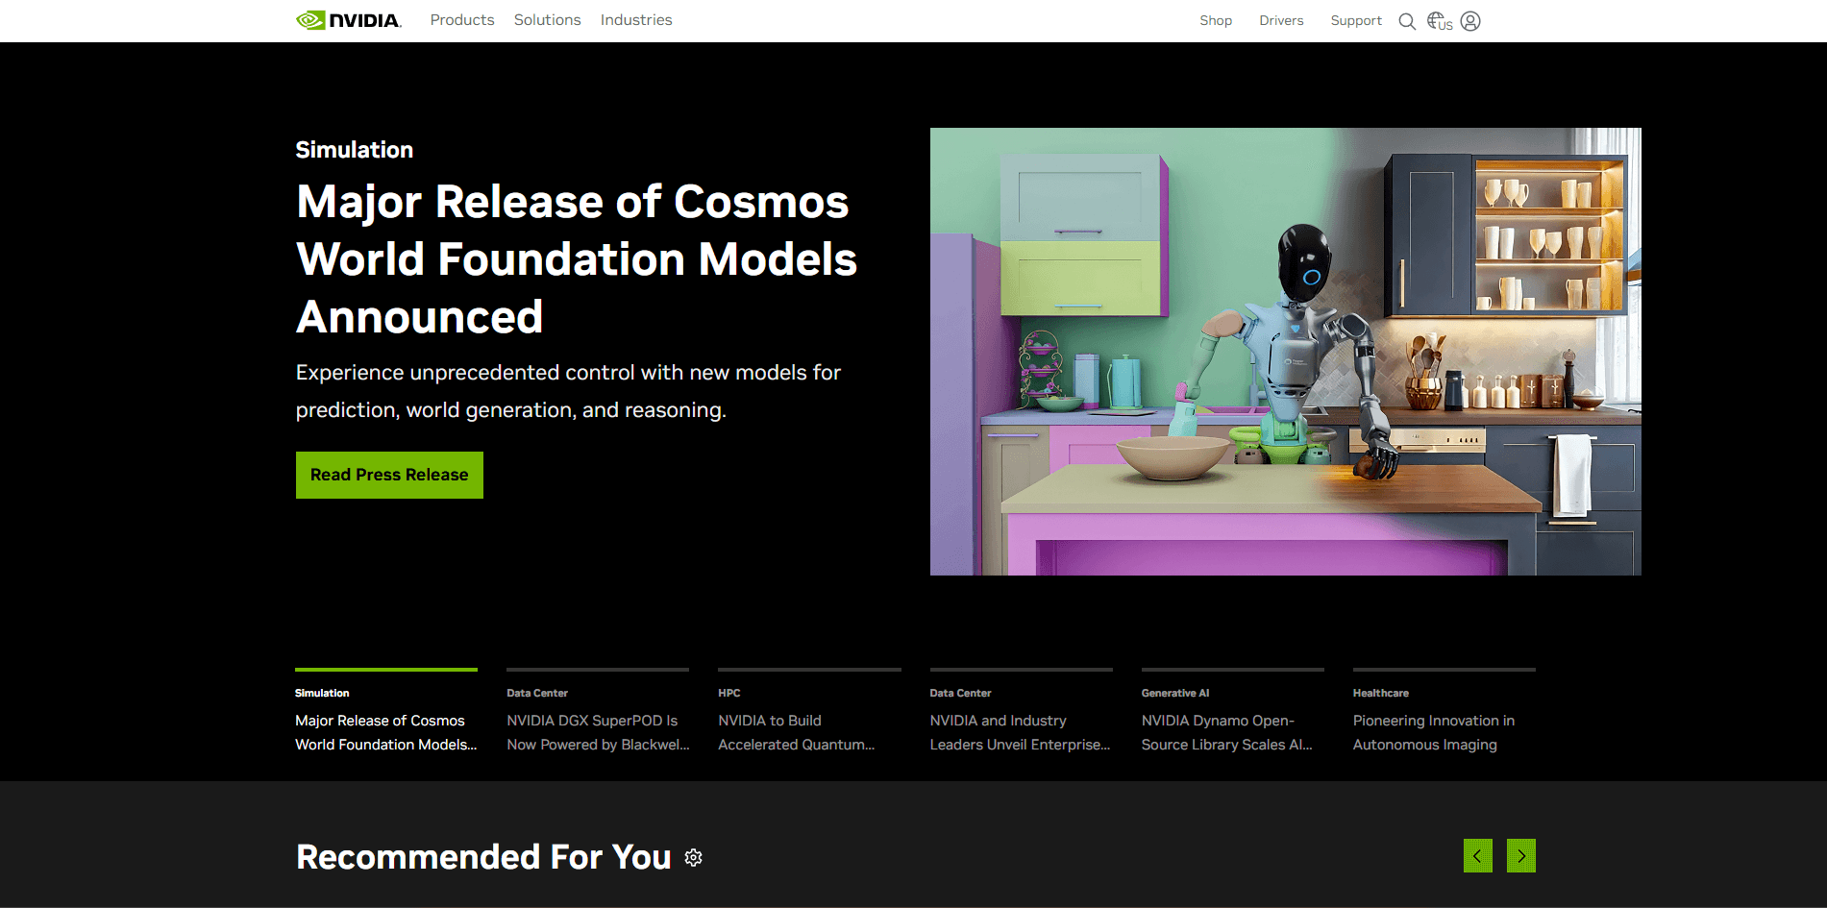Open the search magnifier icon
This screenshot has width=1827, height=908.
click(x=1407, y=21)
